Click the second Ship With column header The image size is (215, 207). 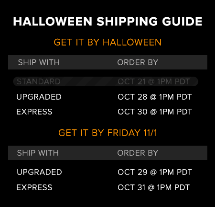point(38,153)
